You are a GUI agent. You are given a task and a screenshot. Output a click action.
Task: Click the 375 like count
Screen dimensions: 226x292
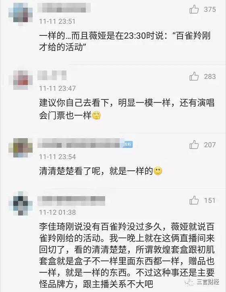[x=210, y=9]
